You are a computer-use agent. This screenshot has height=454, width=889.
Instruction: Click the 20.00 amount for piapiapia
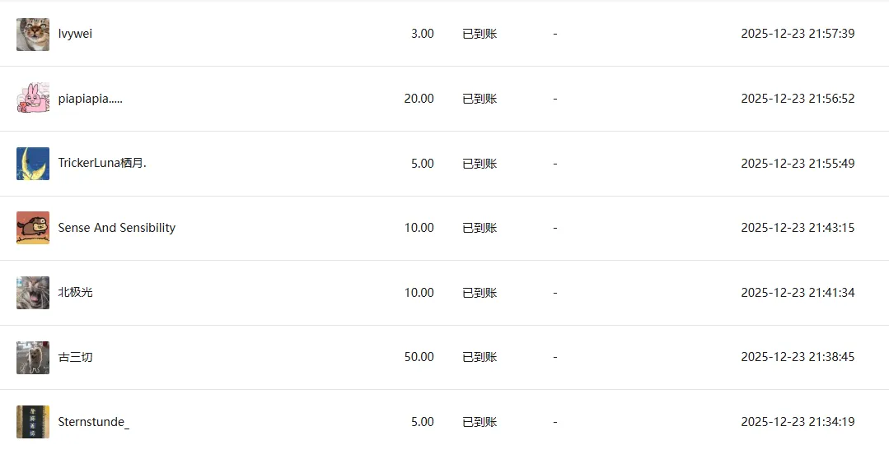tap(419, 99)
